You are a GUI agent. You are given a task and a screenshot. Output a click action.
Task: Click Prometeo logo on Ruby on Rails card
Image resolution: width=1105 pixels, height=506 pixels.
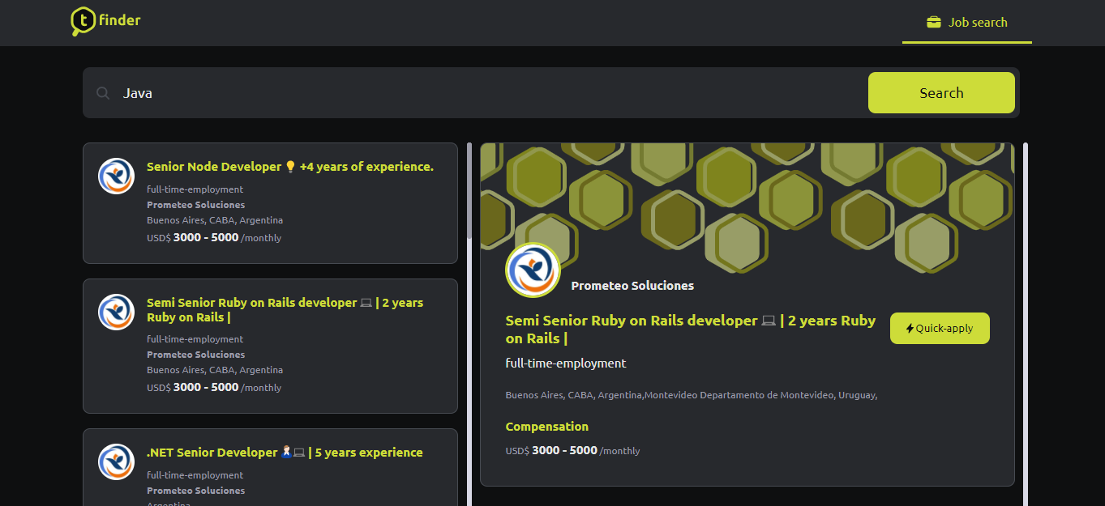pos(116,312)
